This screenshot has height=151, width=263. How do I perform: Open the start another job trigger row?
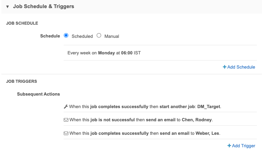(x=142, y=106)
